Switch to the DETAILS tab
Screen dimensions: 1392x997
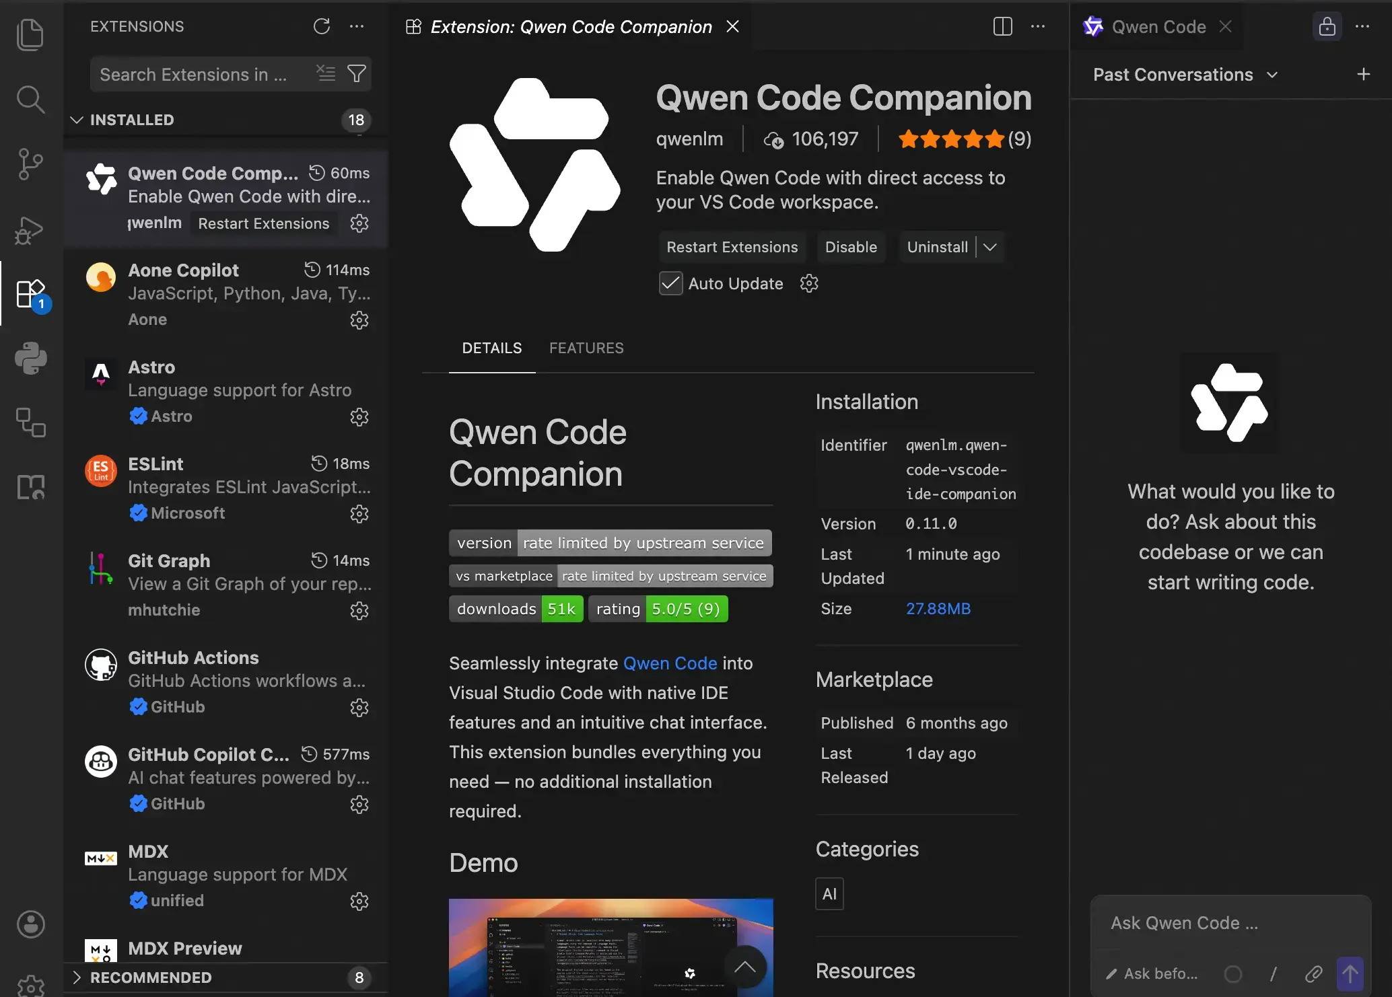coord(492,348)
